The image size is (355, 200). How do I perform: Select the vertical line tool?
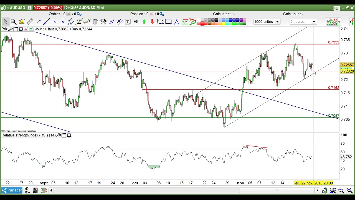tap(63, 22)
